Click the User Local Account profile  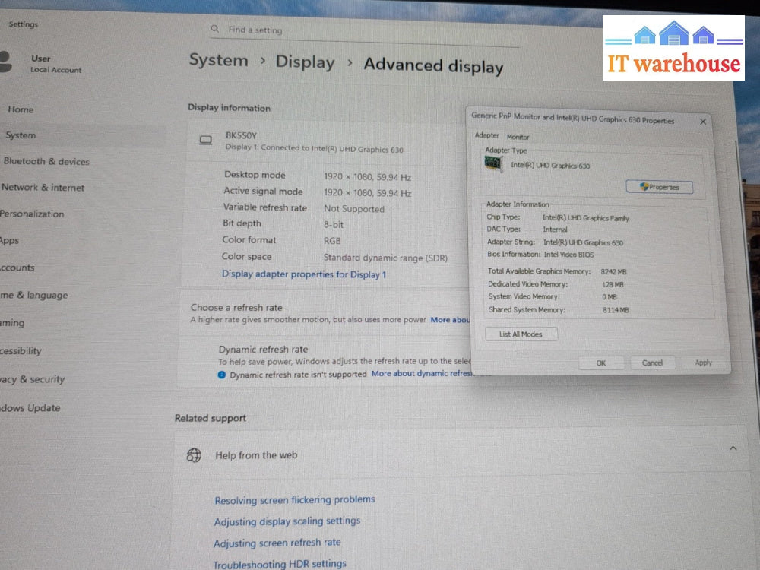pos(43,64)
